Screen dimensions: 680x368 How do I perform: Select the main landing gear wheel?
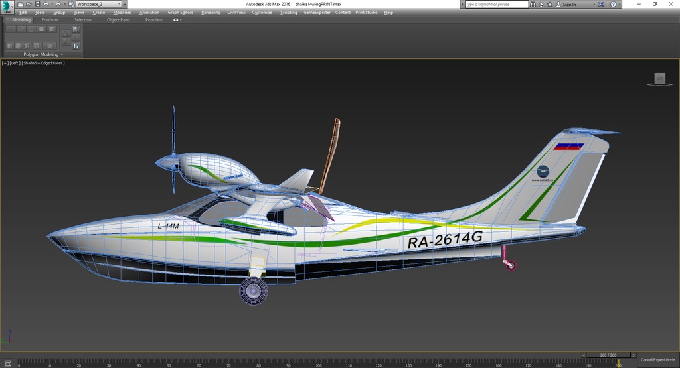click(253, 290)
